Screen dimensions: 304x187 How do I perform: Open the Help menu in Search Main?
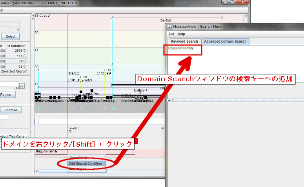181,34
